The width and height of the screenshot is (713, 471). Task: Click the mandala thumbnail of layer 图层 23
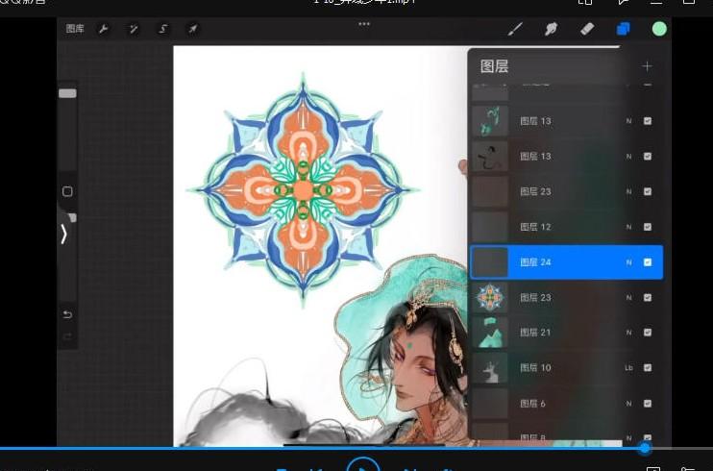(490, 297)
